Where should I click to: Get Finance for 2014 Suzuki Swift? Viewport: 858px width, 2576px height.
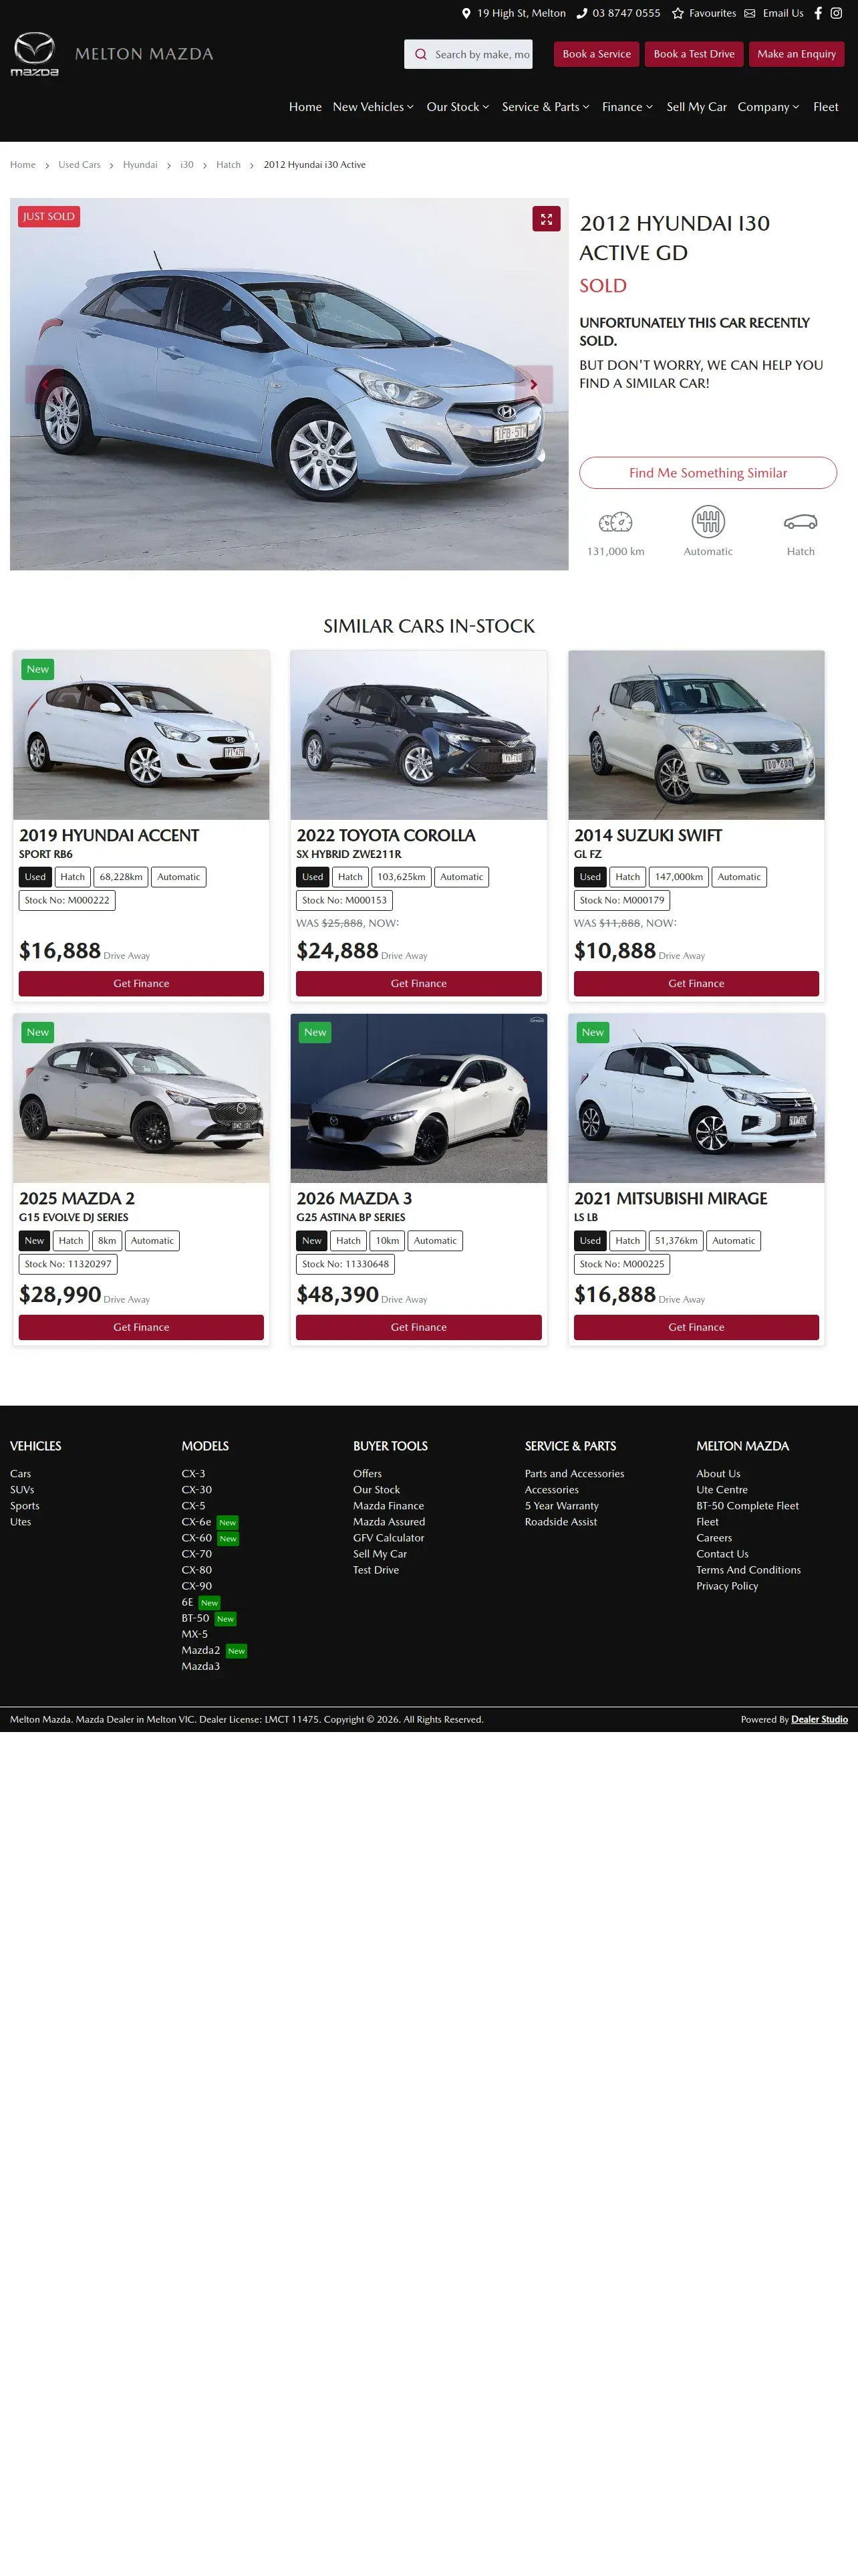pos(696,983)
